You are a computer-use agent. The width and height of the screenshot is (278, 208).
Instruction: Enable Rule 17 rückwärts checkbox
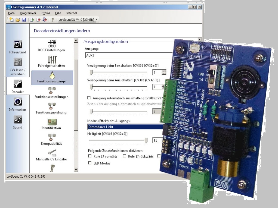(125, 156)
